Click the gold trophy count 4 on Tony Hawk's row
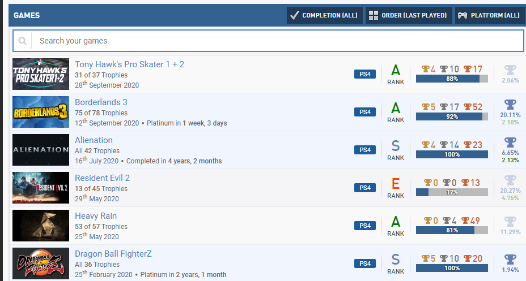 click(429, 69)
